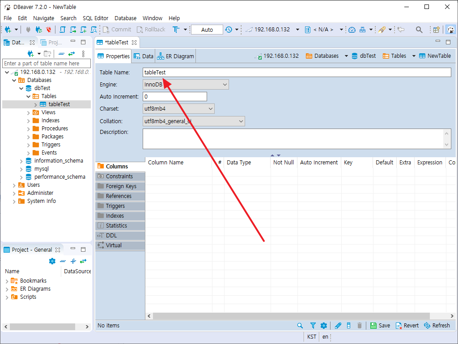Image resolution: width=458 pixels, height=344 pixels.
Task: Open the Collation dropdown
Action: 194,121
